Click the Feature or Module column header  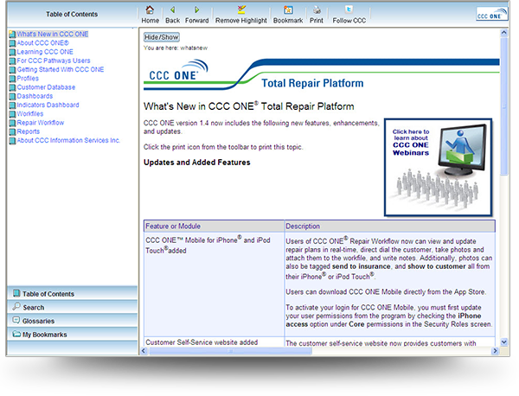coord(214,227)
